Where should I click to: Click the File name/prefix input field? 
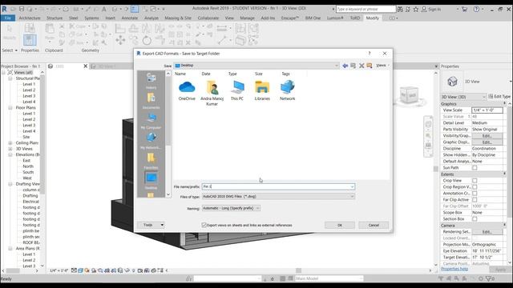pos(278,186)
